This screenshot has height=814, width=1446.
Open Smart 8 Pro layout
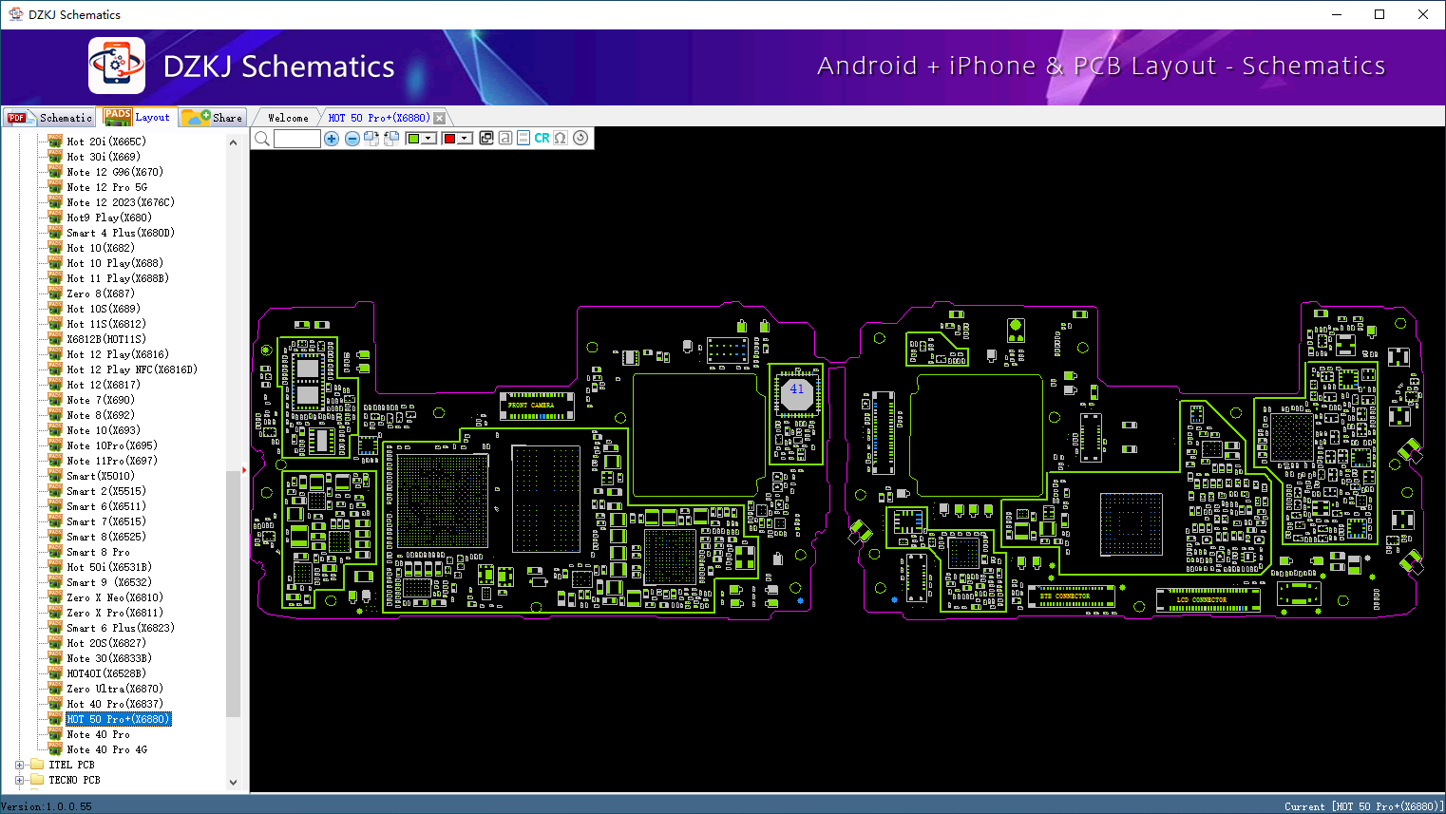98,552
